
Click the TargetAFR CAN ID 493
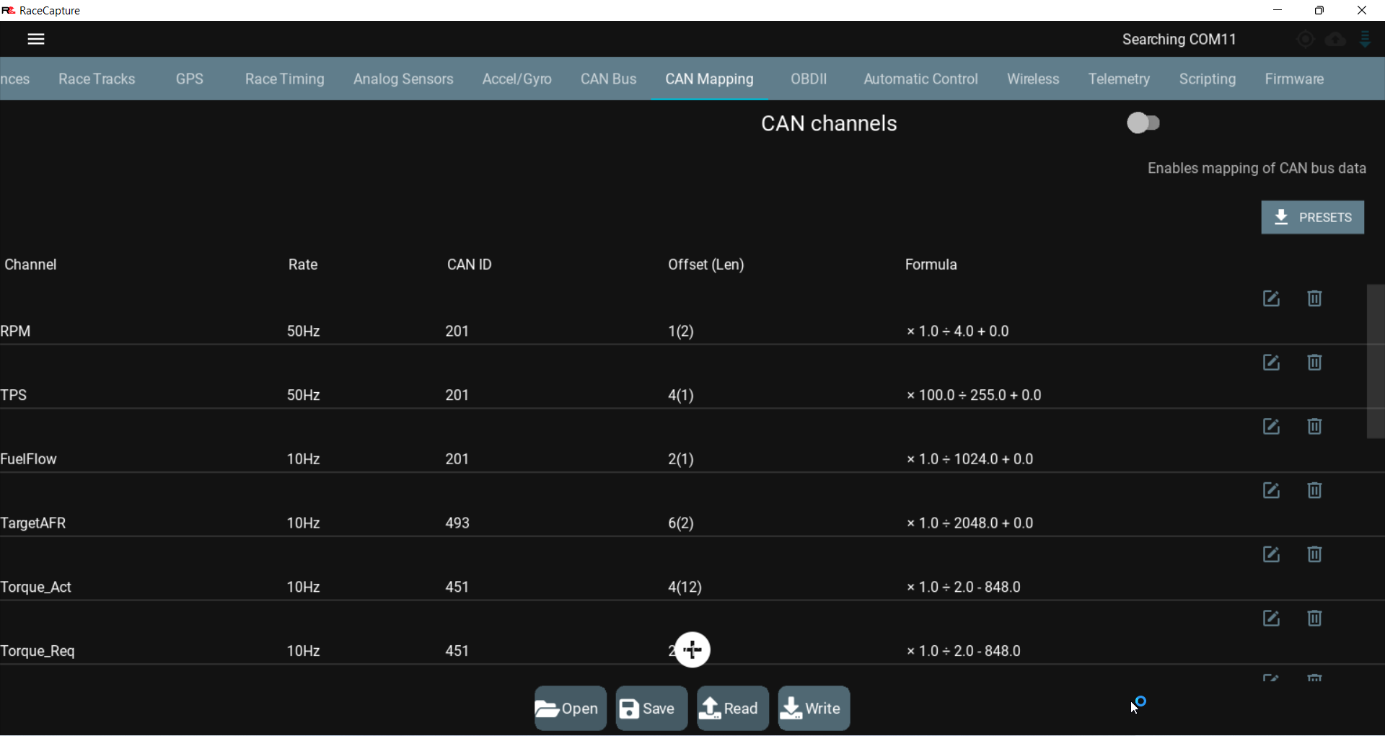pyautogui.click(x=457, y=523)
